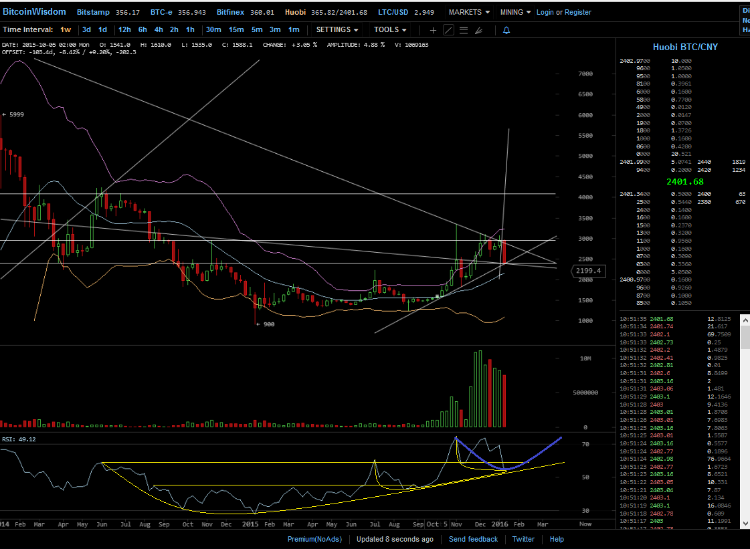Image resolution: width=750 pixels, height=549 pixels.
Task: Open the LTC/USD market link
Action: click(x=405, y=12)
